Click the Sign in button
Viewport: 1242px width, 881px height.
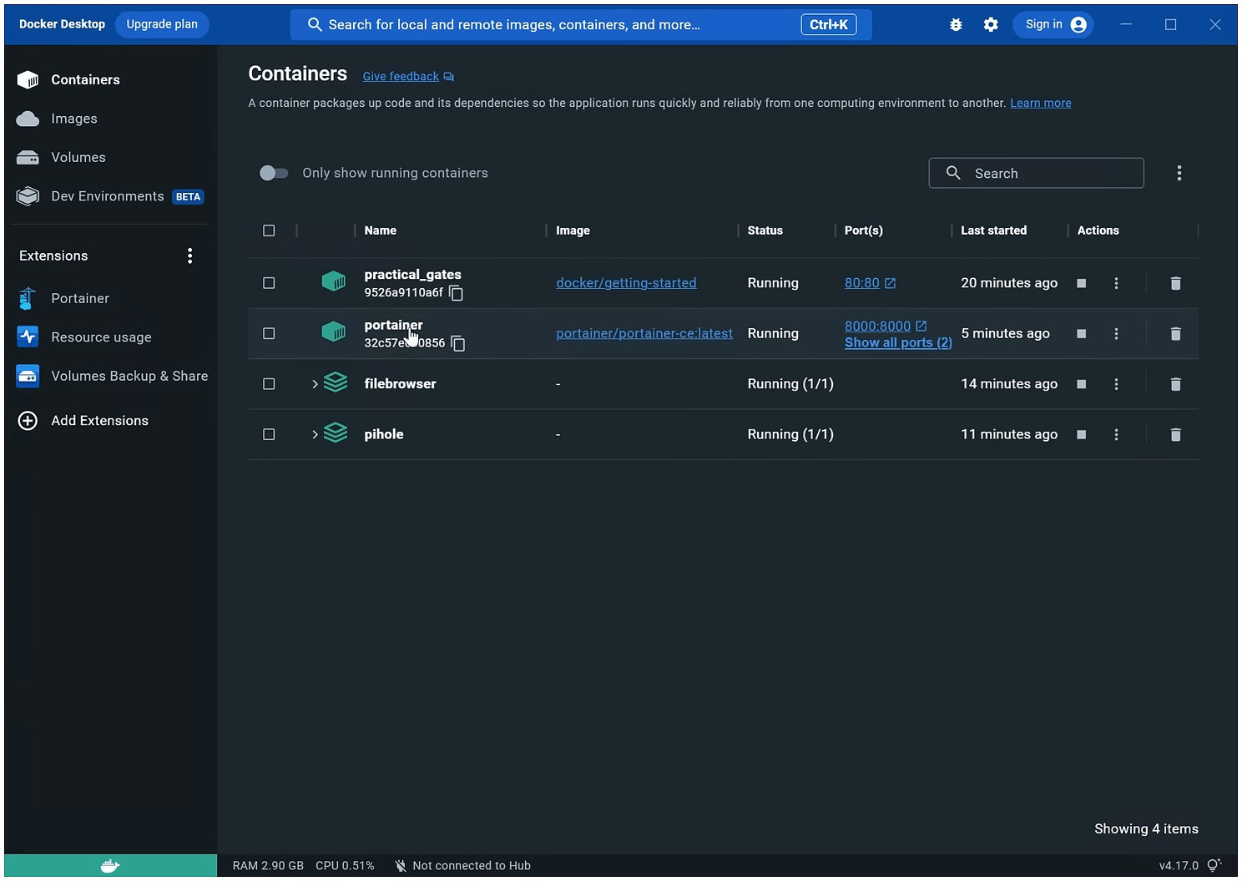1053,24
